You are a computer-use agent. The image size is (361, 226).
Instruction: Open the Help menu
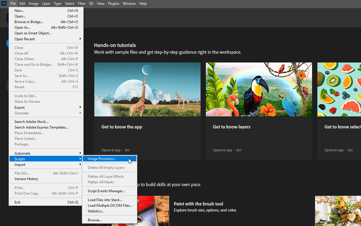point(143,4)
